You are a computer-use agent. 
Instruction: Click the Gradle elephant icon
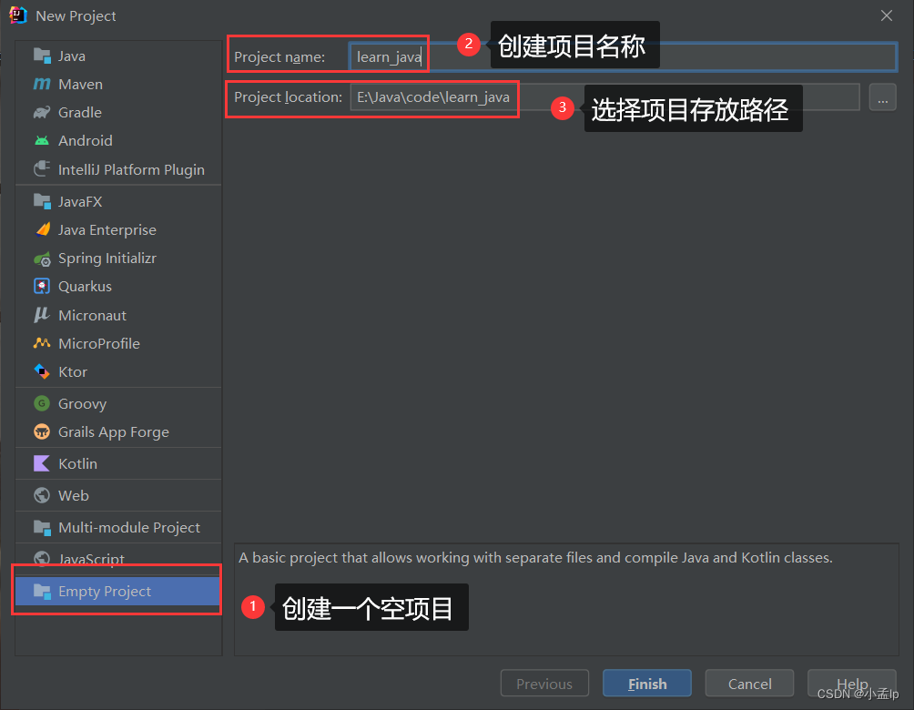pos(42,113)
